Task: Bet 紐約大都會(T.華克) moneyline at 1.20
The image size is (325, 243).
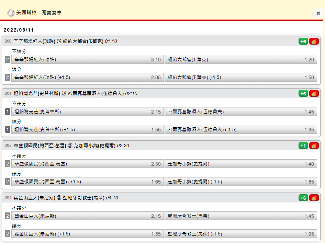Action: (x=240, y=60)
